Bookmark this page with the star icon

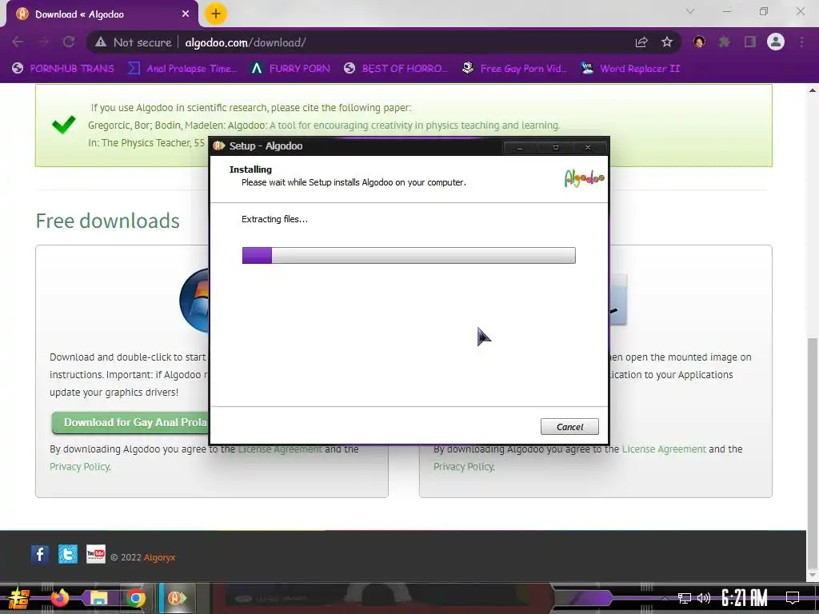(667, 42)
